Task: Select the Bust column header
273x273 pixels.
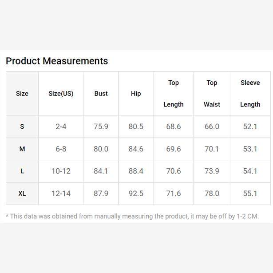Action: [101, 94]
